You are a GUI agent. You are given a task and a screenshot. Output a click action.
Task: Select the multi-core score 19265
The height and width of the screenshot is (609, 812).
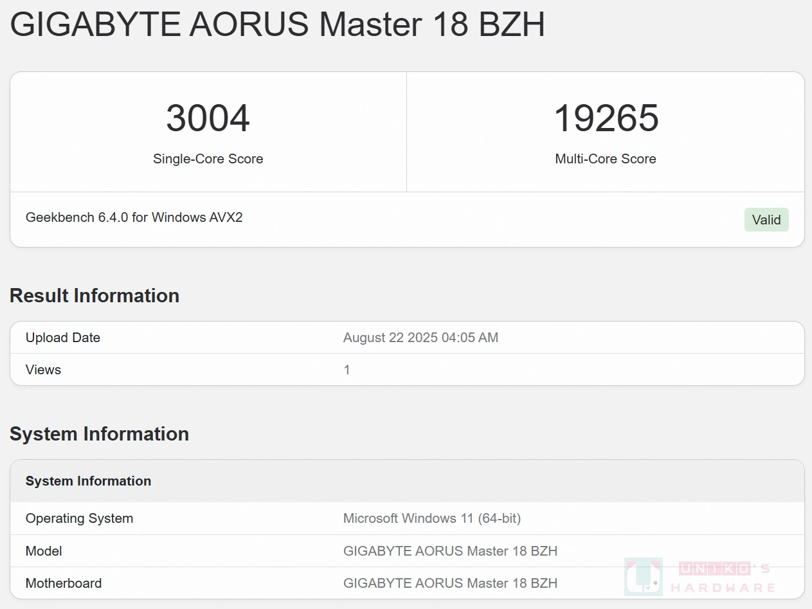coord(606,118)
